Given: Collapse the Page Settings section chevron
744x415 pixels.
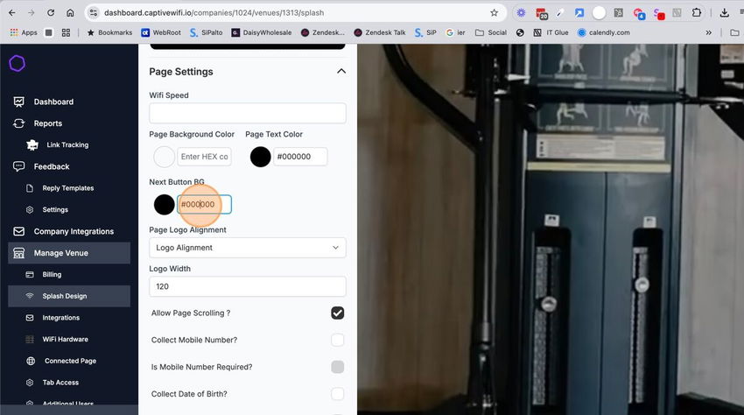Looking at the screenshot, I should 341,71.
